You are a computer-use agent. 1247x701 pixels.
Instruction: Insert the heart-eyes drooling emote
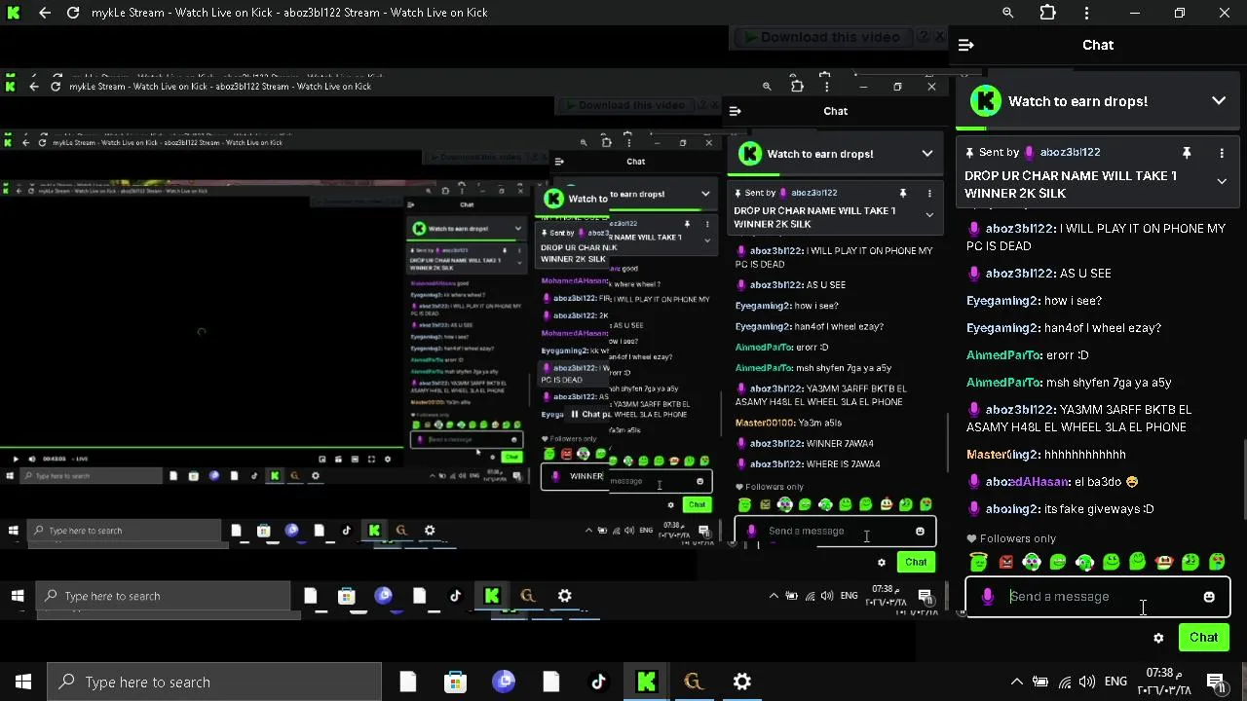coord(1216,562)
